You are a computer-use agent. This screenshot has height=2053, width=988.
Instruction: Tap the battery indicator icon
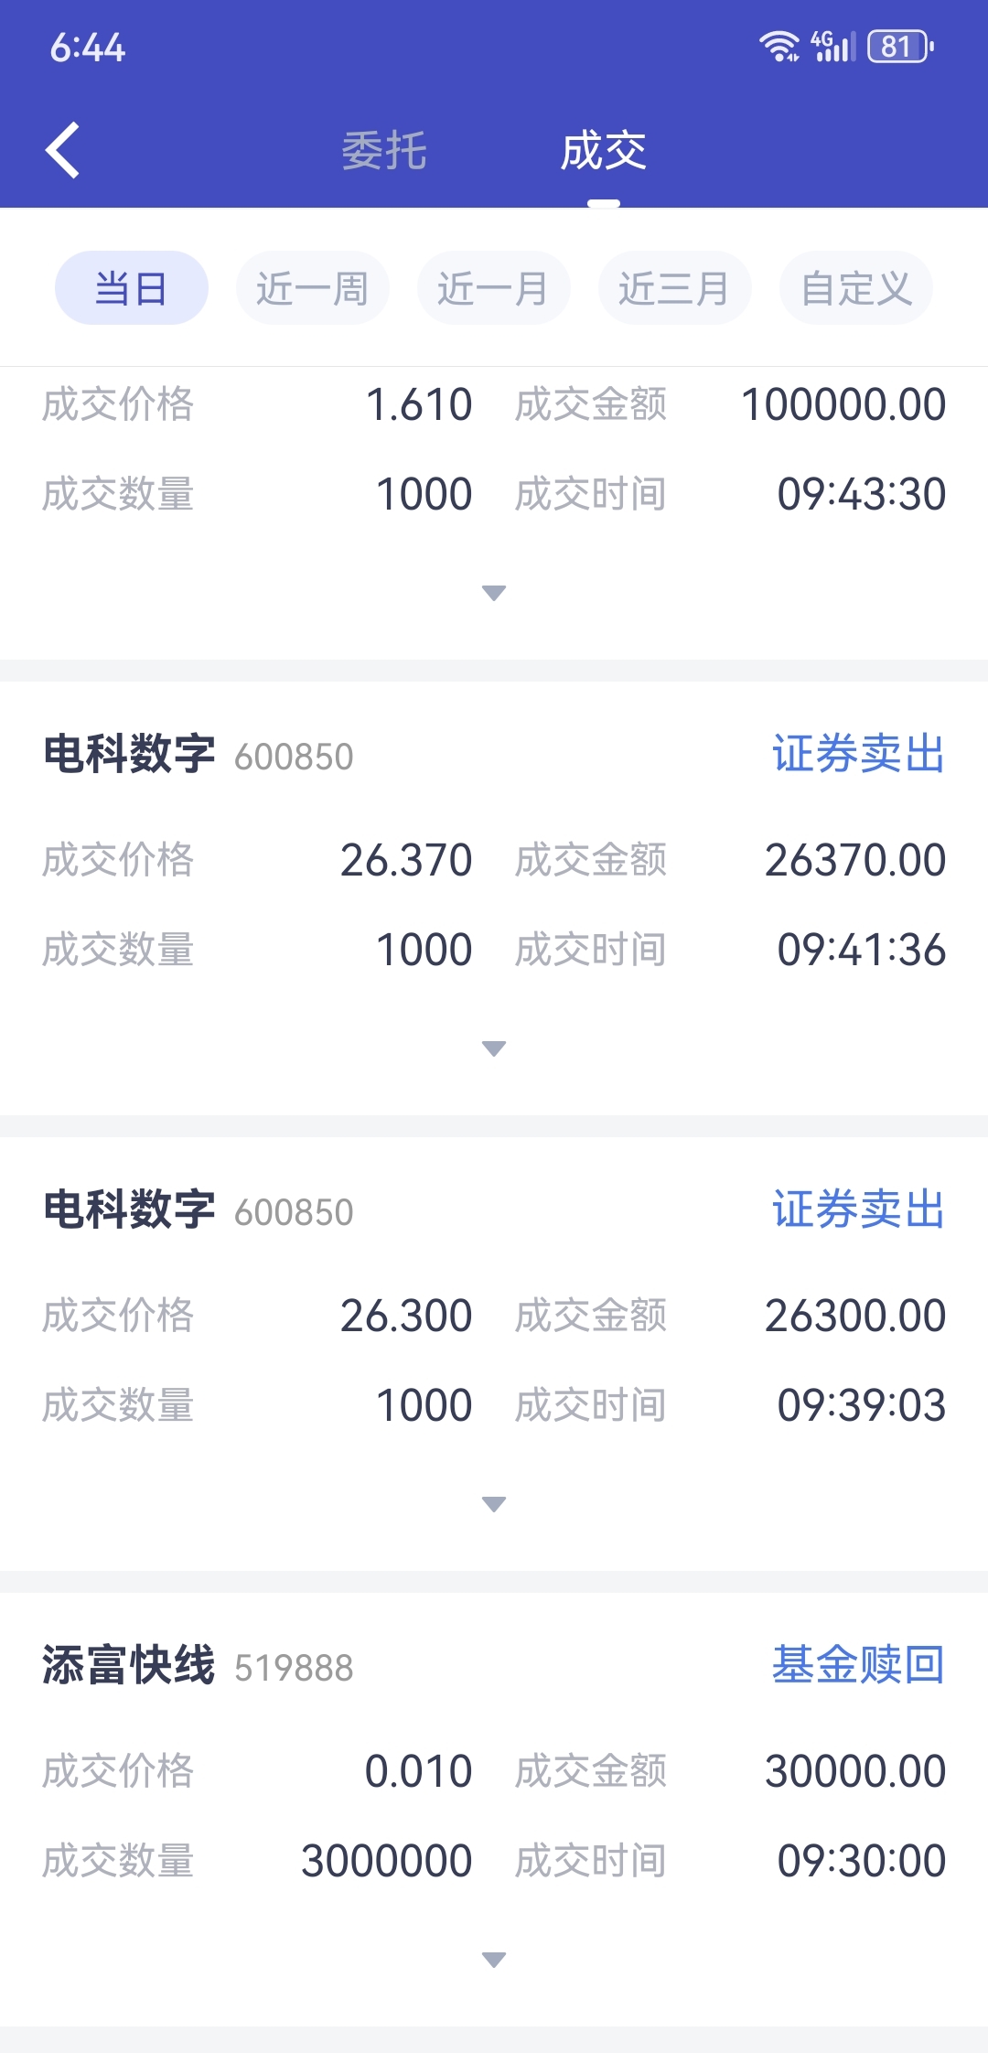tap(900, 46)
